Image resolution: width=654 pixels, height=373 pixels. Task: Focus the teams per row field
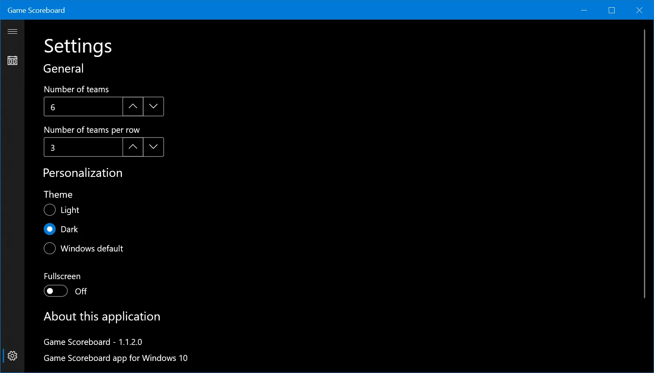click(x=83, y=147)
